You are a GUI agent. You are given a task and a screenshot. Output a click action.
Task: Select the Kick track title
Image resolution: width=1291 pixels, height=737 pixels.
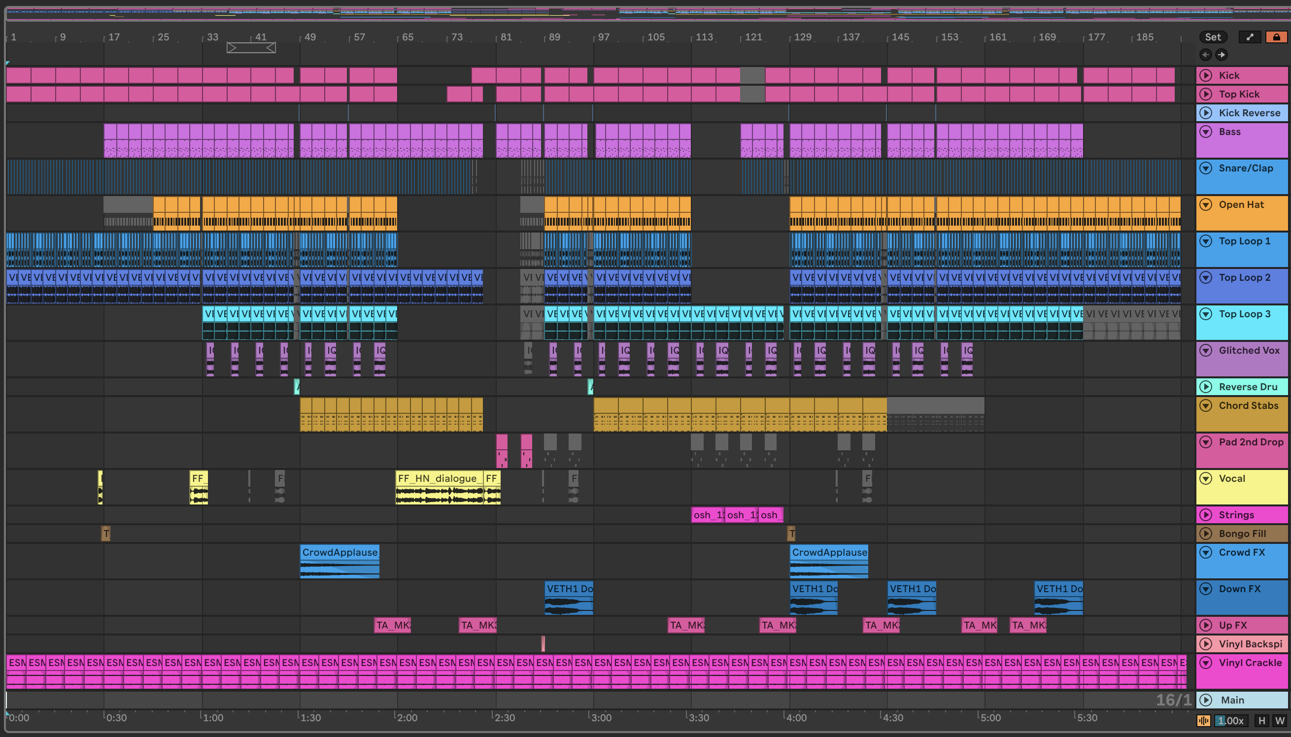(1229, 75)
